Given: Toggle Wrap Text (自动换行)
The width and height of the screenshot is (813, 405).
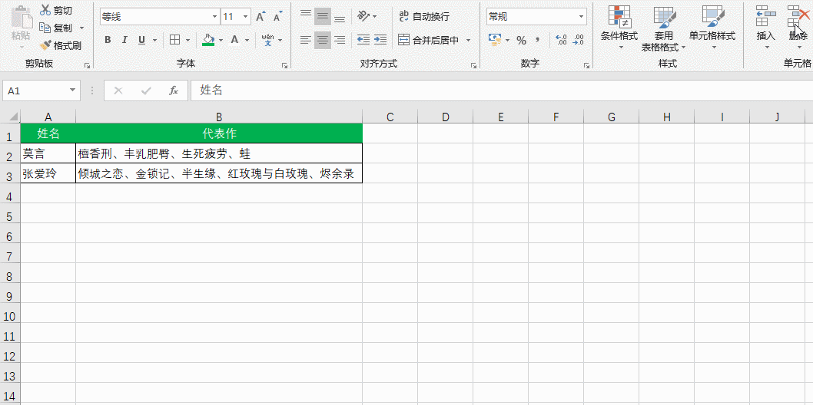Looking at the screenshot, I should 424,17.
